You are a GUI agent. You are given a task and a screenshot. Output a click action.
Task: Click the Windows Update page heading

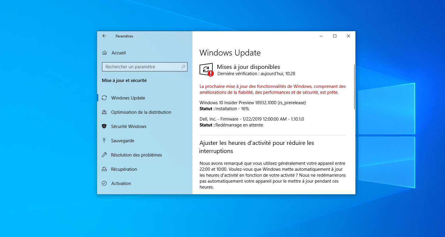[x=230, y=53]
